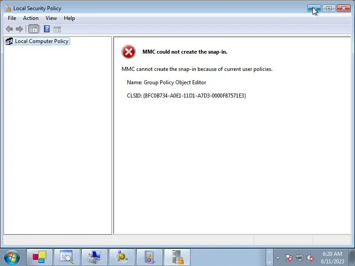The height and width of the screenshot is (266, 355).
Task: Toggle the Show/Hide Action Pane toolbar icon
Action: pyautogui.click(x=57, y=29)
